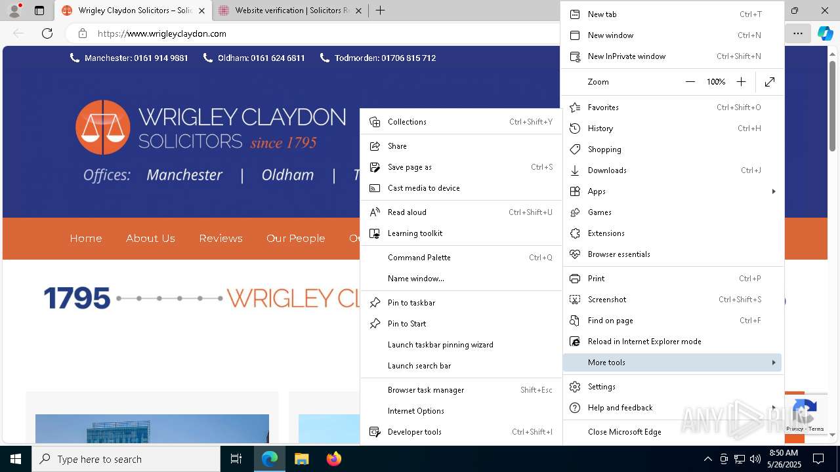Viewport: 840px width, 472px height.
Task: Launch taskbar pinning wizard
Action: pos(461,345)
